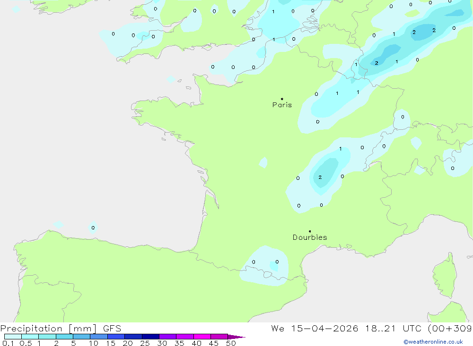
Task: Open the weatheronline.co.uk copyright link
Action: pos(433,342)
